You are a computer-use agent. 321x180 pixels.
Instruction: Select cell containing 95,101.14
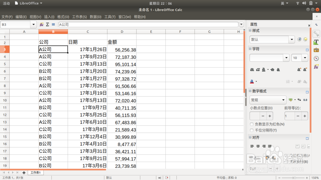[122, 64]
